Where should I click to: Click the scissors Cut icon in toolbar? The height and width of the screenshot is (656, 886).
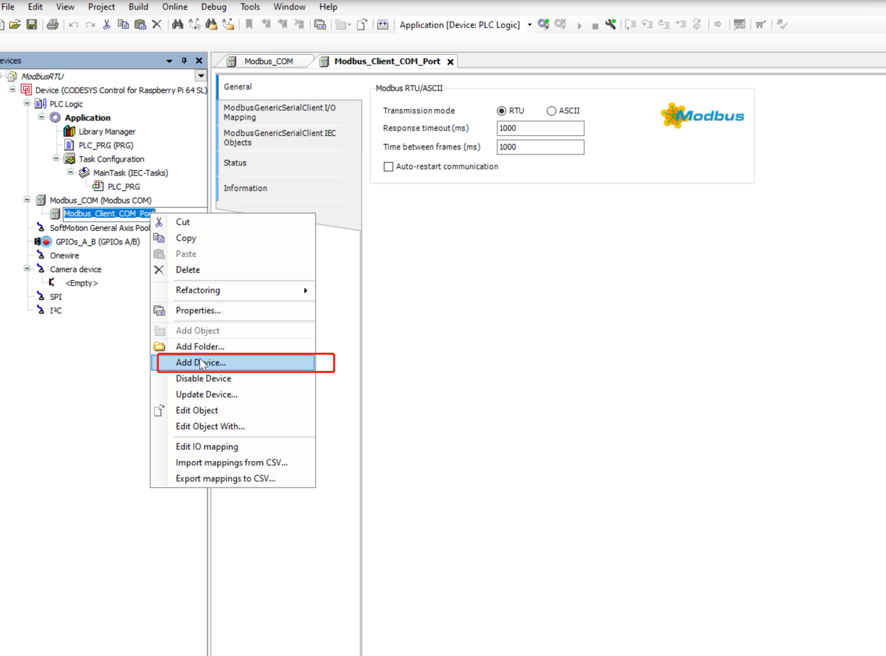[x=107, y=24]
